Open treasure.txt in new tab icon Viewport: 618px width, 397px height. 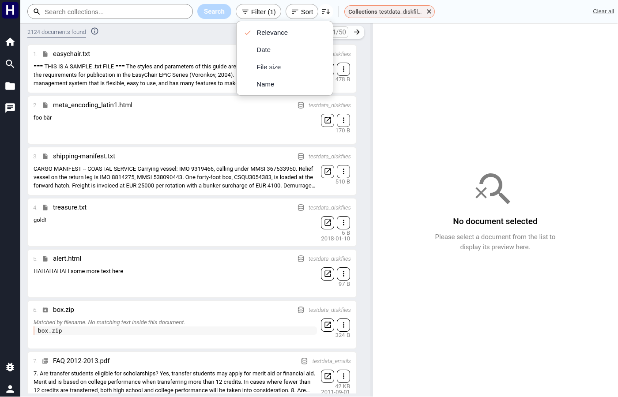[x=328, y=223]
